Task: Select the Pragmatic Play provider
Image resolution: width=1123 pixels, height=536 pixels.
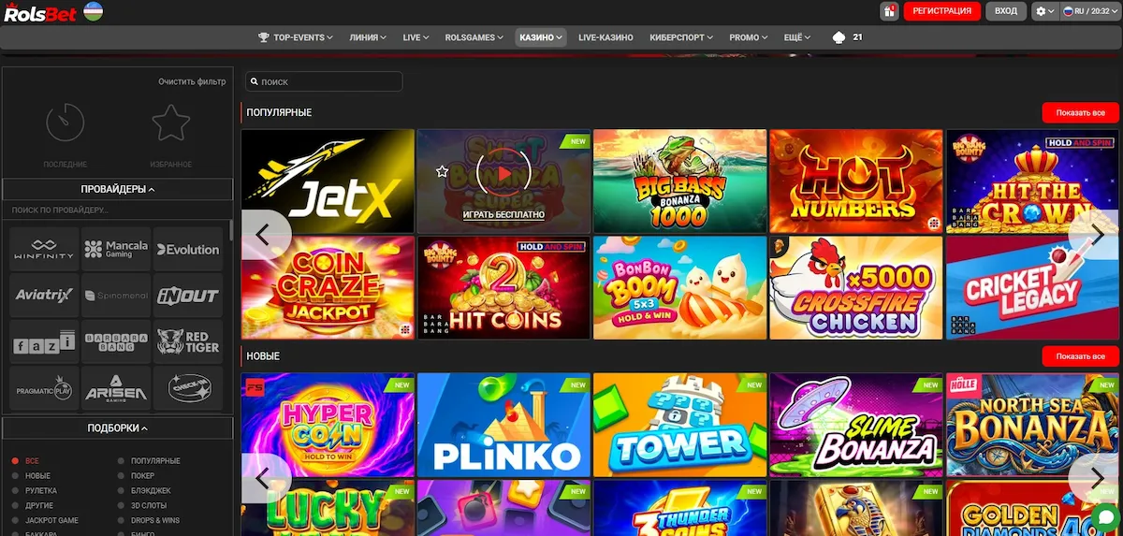Action: tap(44, 388)
